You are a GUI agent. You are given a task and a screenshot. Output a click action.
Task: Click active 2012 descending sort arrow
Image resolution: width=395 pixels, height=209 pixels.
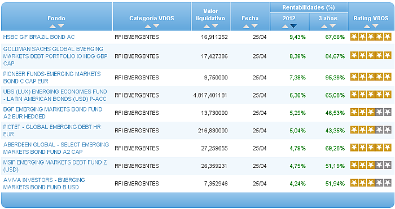click(x=293, y=26)
